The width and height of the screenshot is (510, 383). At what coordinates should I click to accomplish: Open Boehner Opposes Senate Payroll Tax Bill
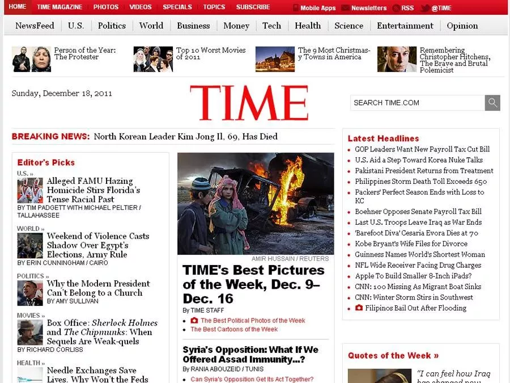coord(418,212)
